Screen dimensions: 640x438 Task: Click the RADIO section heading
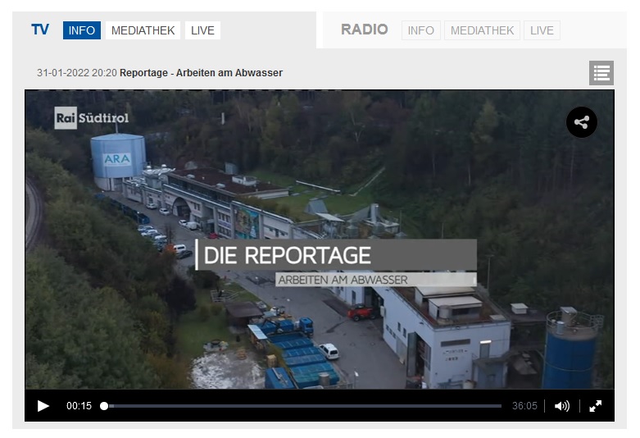(x=365, y=30)
